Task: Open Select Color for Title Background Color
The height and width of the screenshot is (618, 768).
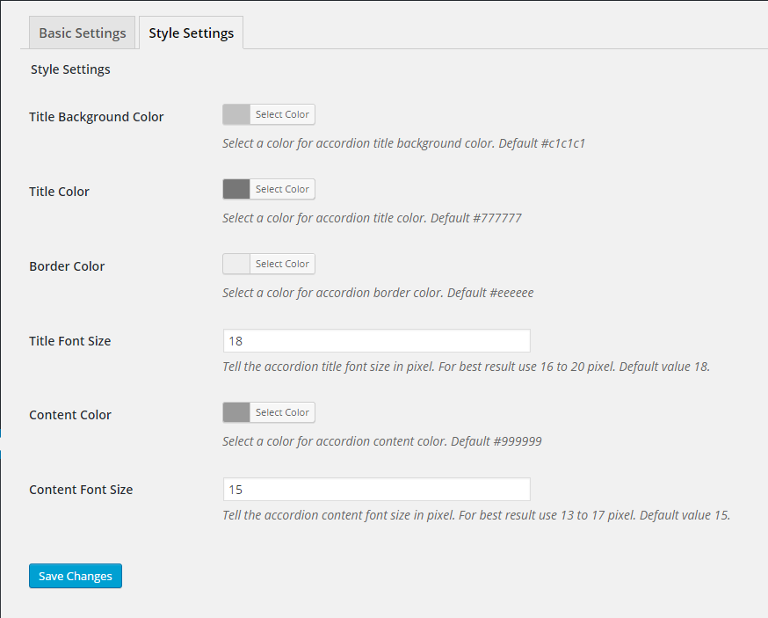Action: pos(282,114)
